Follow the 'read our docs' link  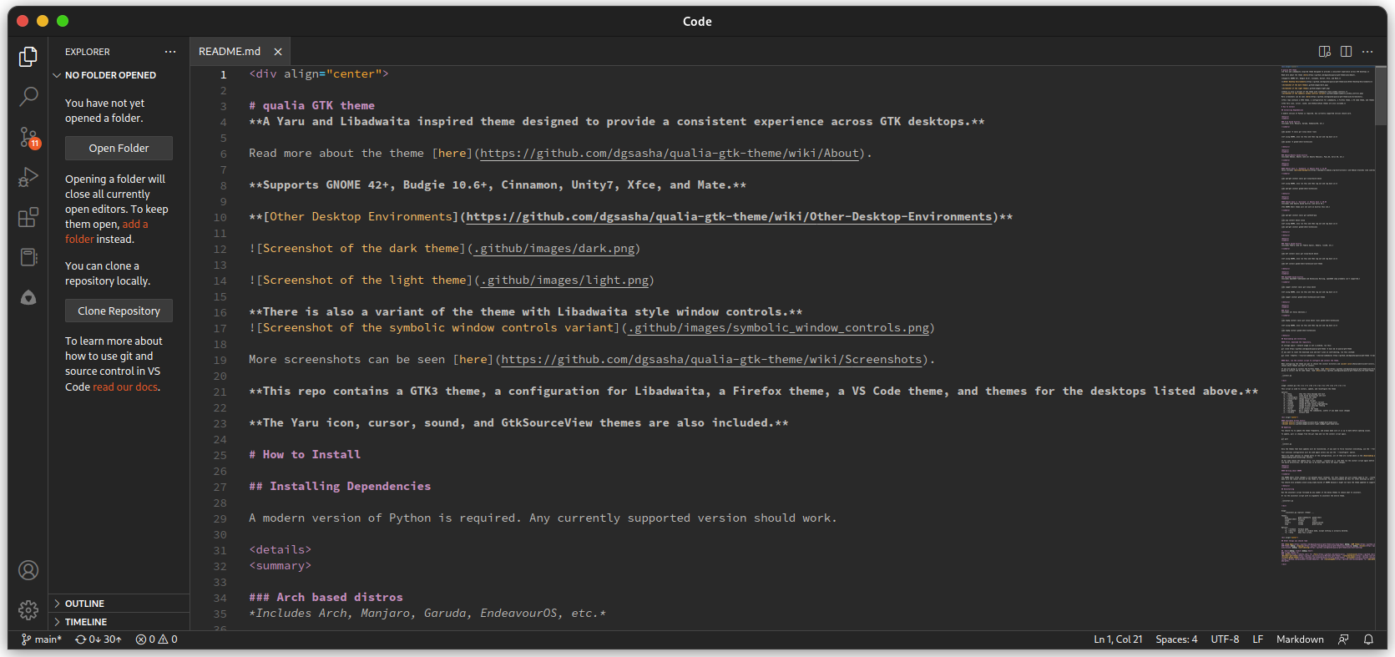pyautogui.click(x=125, y=387)
